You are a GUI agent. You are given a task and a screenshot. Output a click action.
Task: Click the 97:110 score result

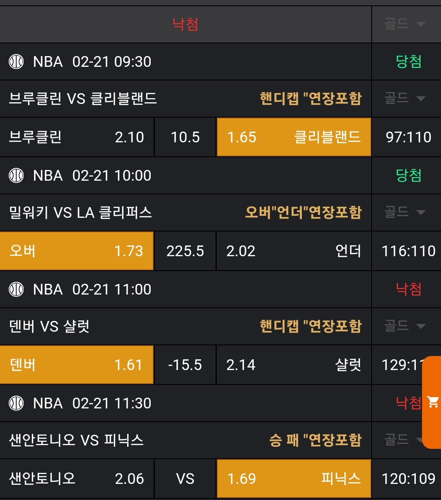click(x=408, y=137)
